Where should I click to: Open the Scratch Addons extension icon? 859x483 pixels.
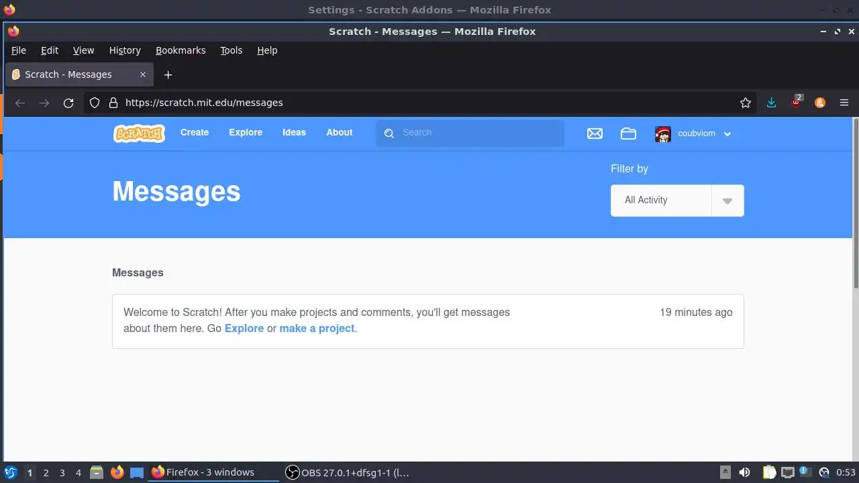coord(819,103)
